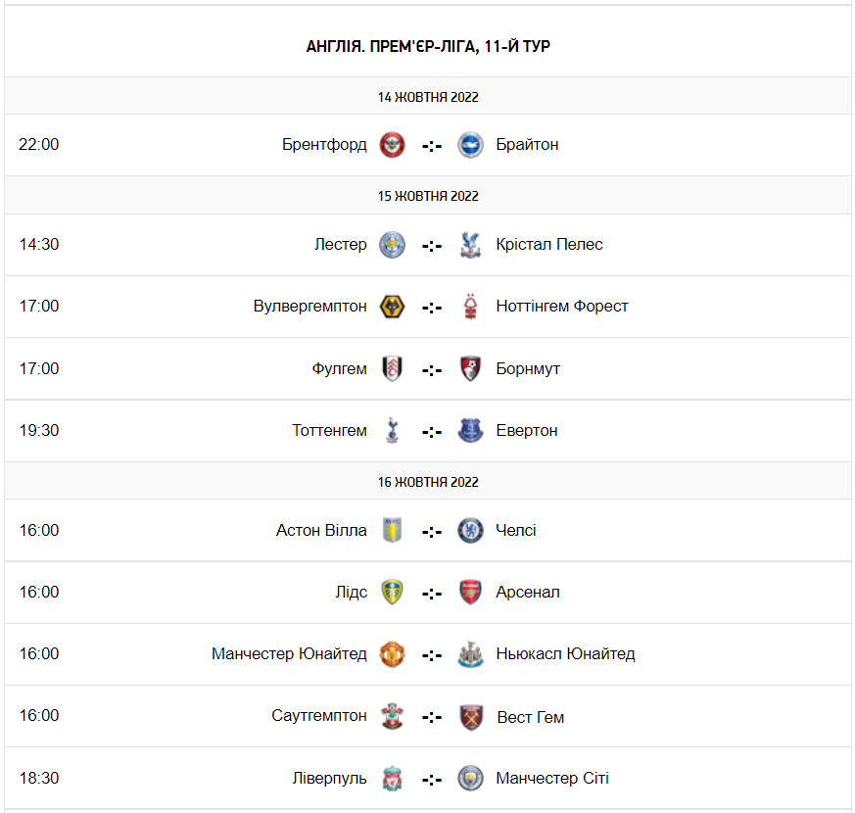Click the Фулгем vs Борнмут score placeholder

432,369
